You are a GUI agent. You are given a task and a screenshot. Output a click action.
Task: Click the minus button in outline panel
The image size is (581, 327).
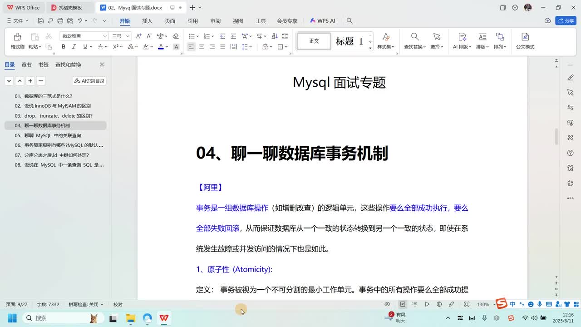pyautogui.click(x=41, y=81)
